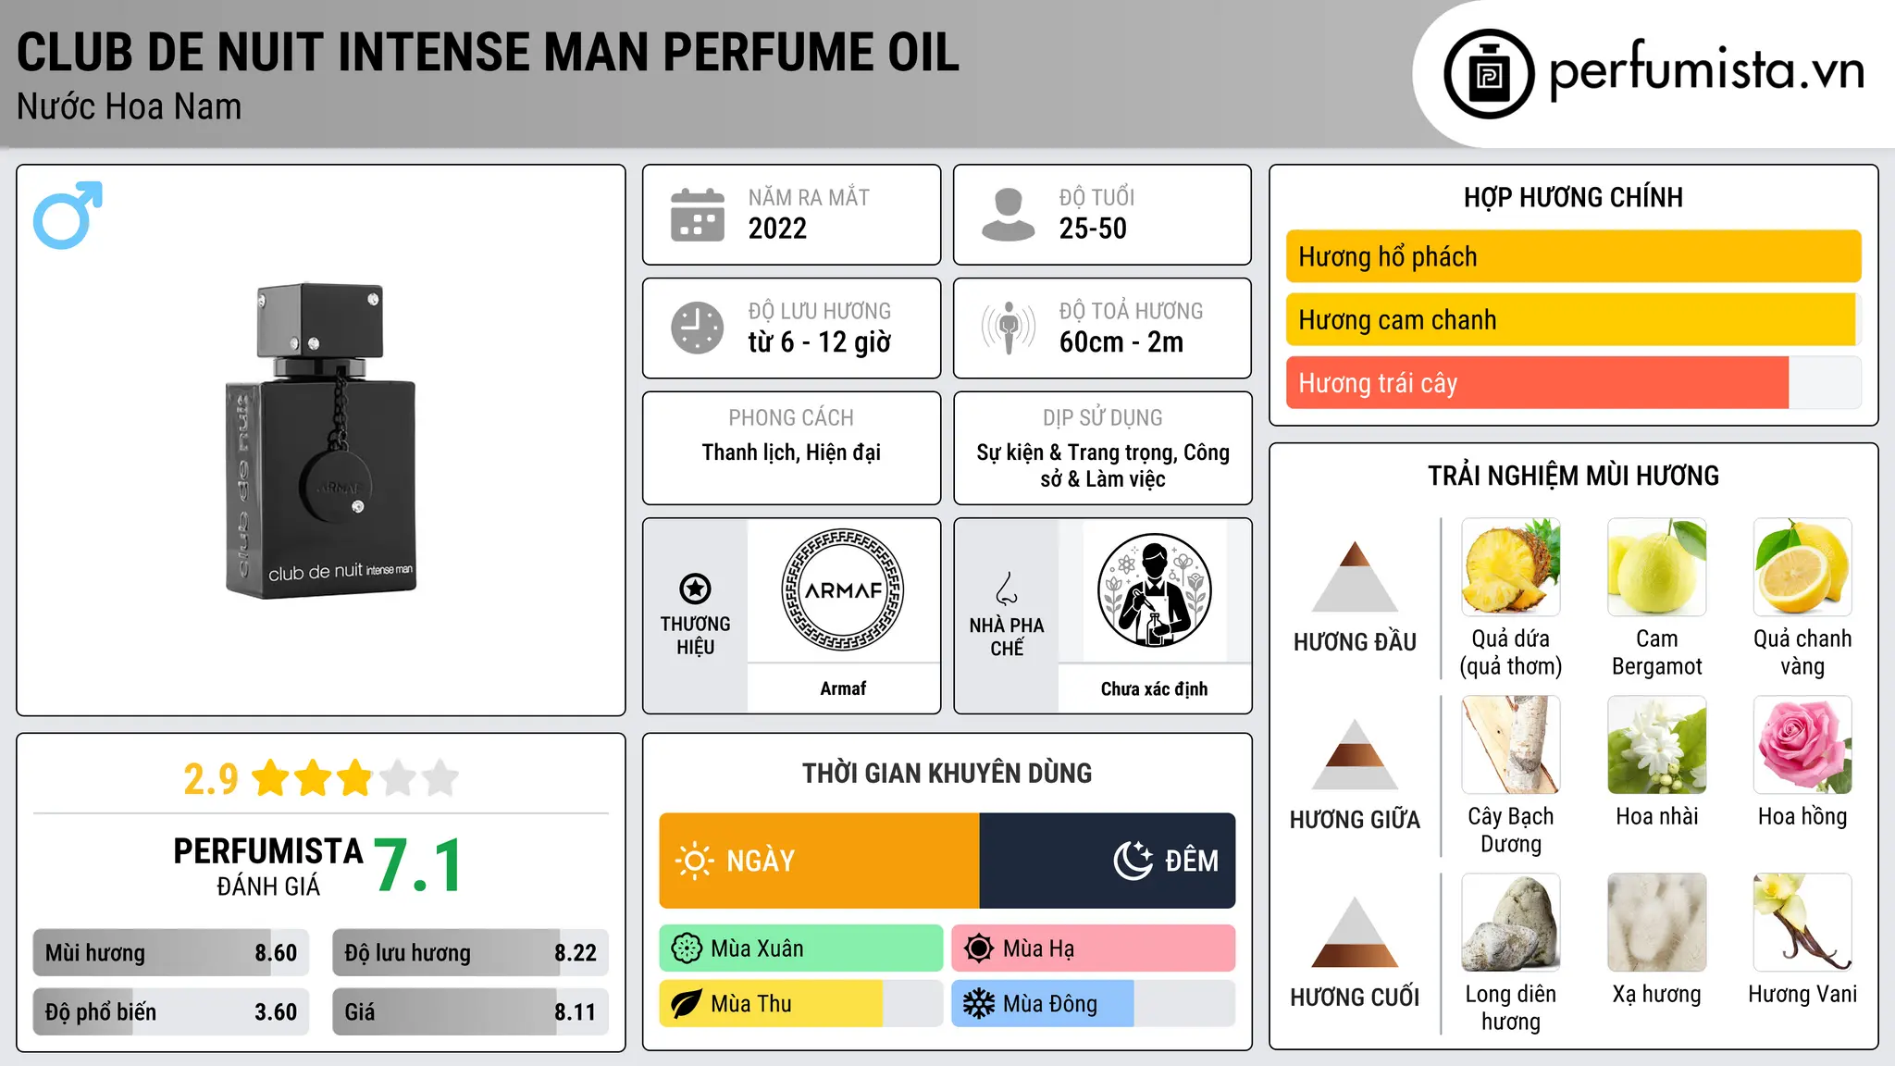Click the middle notes pyramid icon

point(1355,754)
